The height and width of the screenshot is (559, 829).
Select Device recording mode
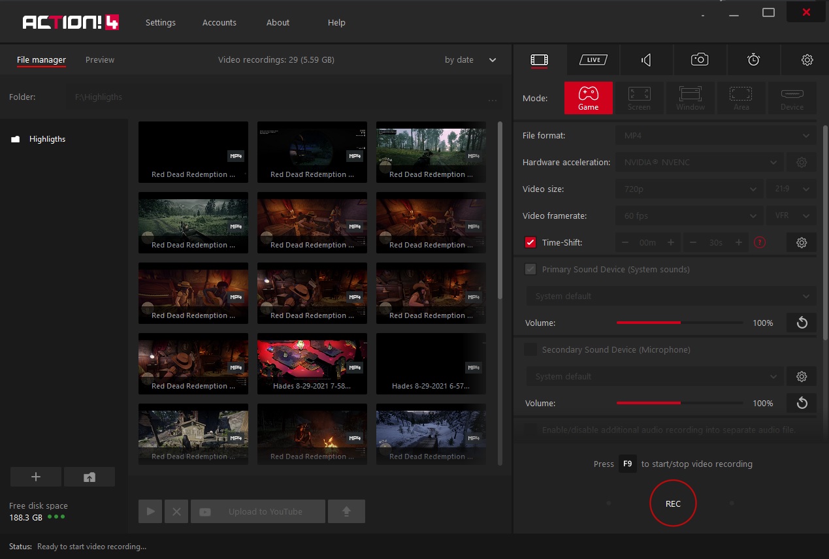coord(792,98)
